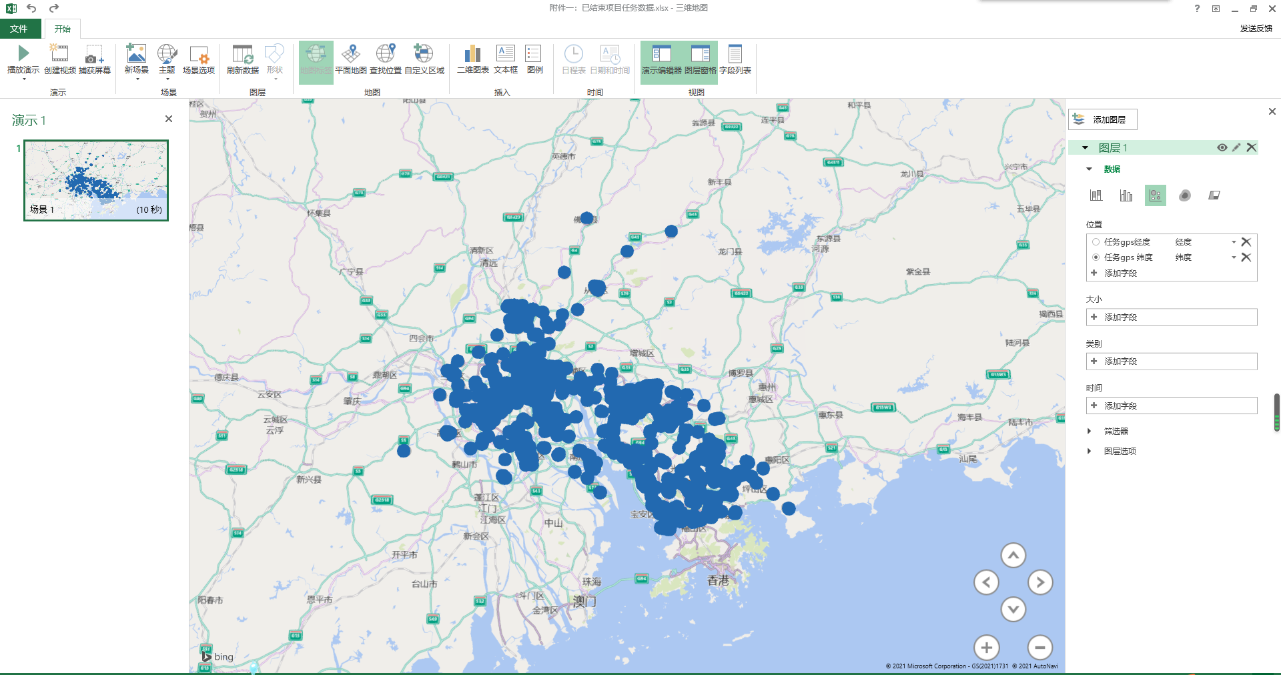1281x675 pixels.
Task: Select the 开始 home tab
Action: tap(63, 29)
